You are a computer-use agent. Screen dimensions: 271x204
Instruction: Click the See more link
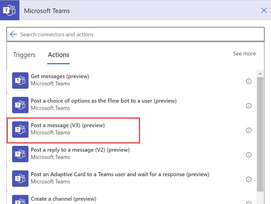tap(244, 54)
